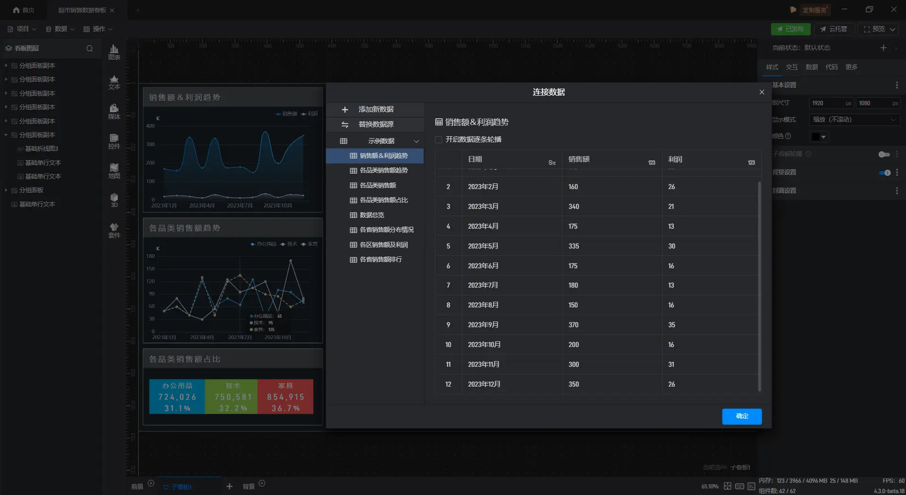Click the 确定 button
Screen dimensions: 906x495
point(741,416)
